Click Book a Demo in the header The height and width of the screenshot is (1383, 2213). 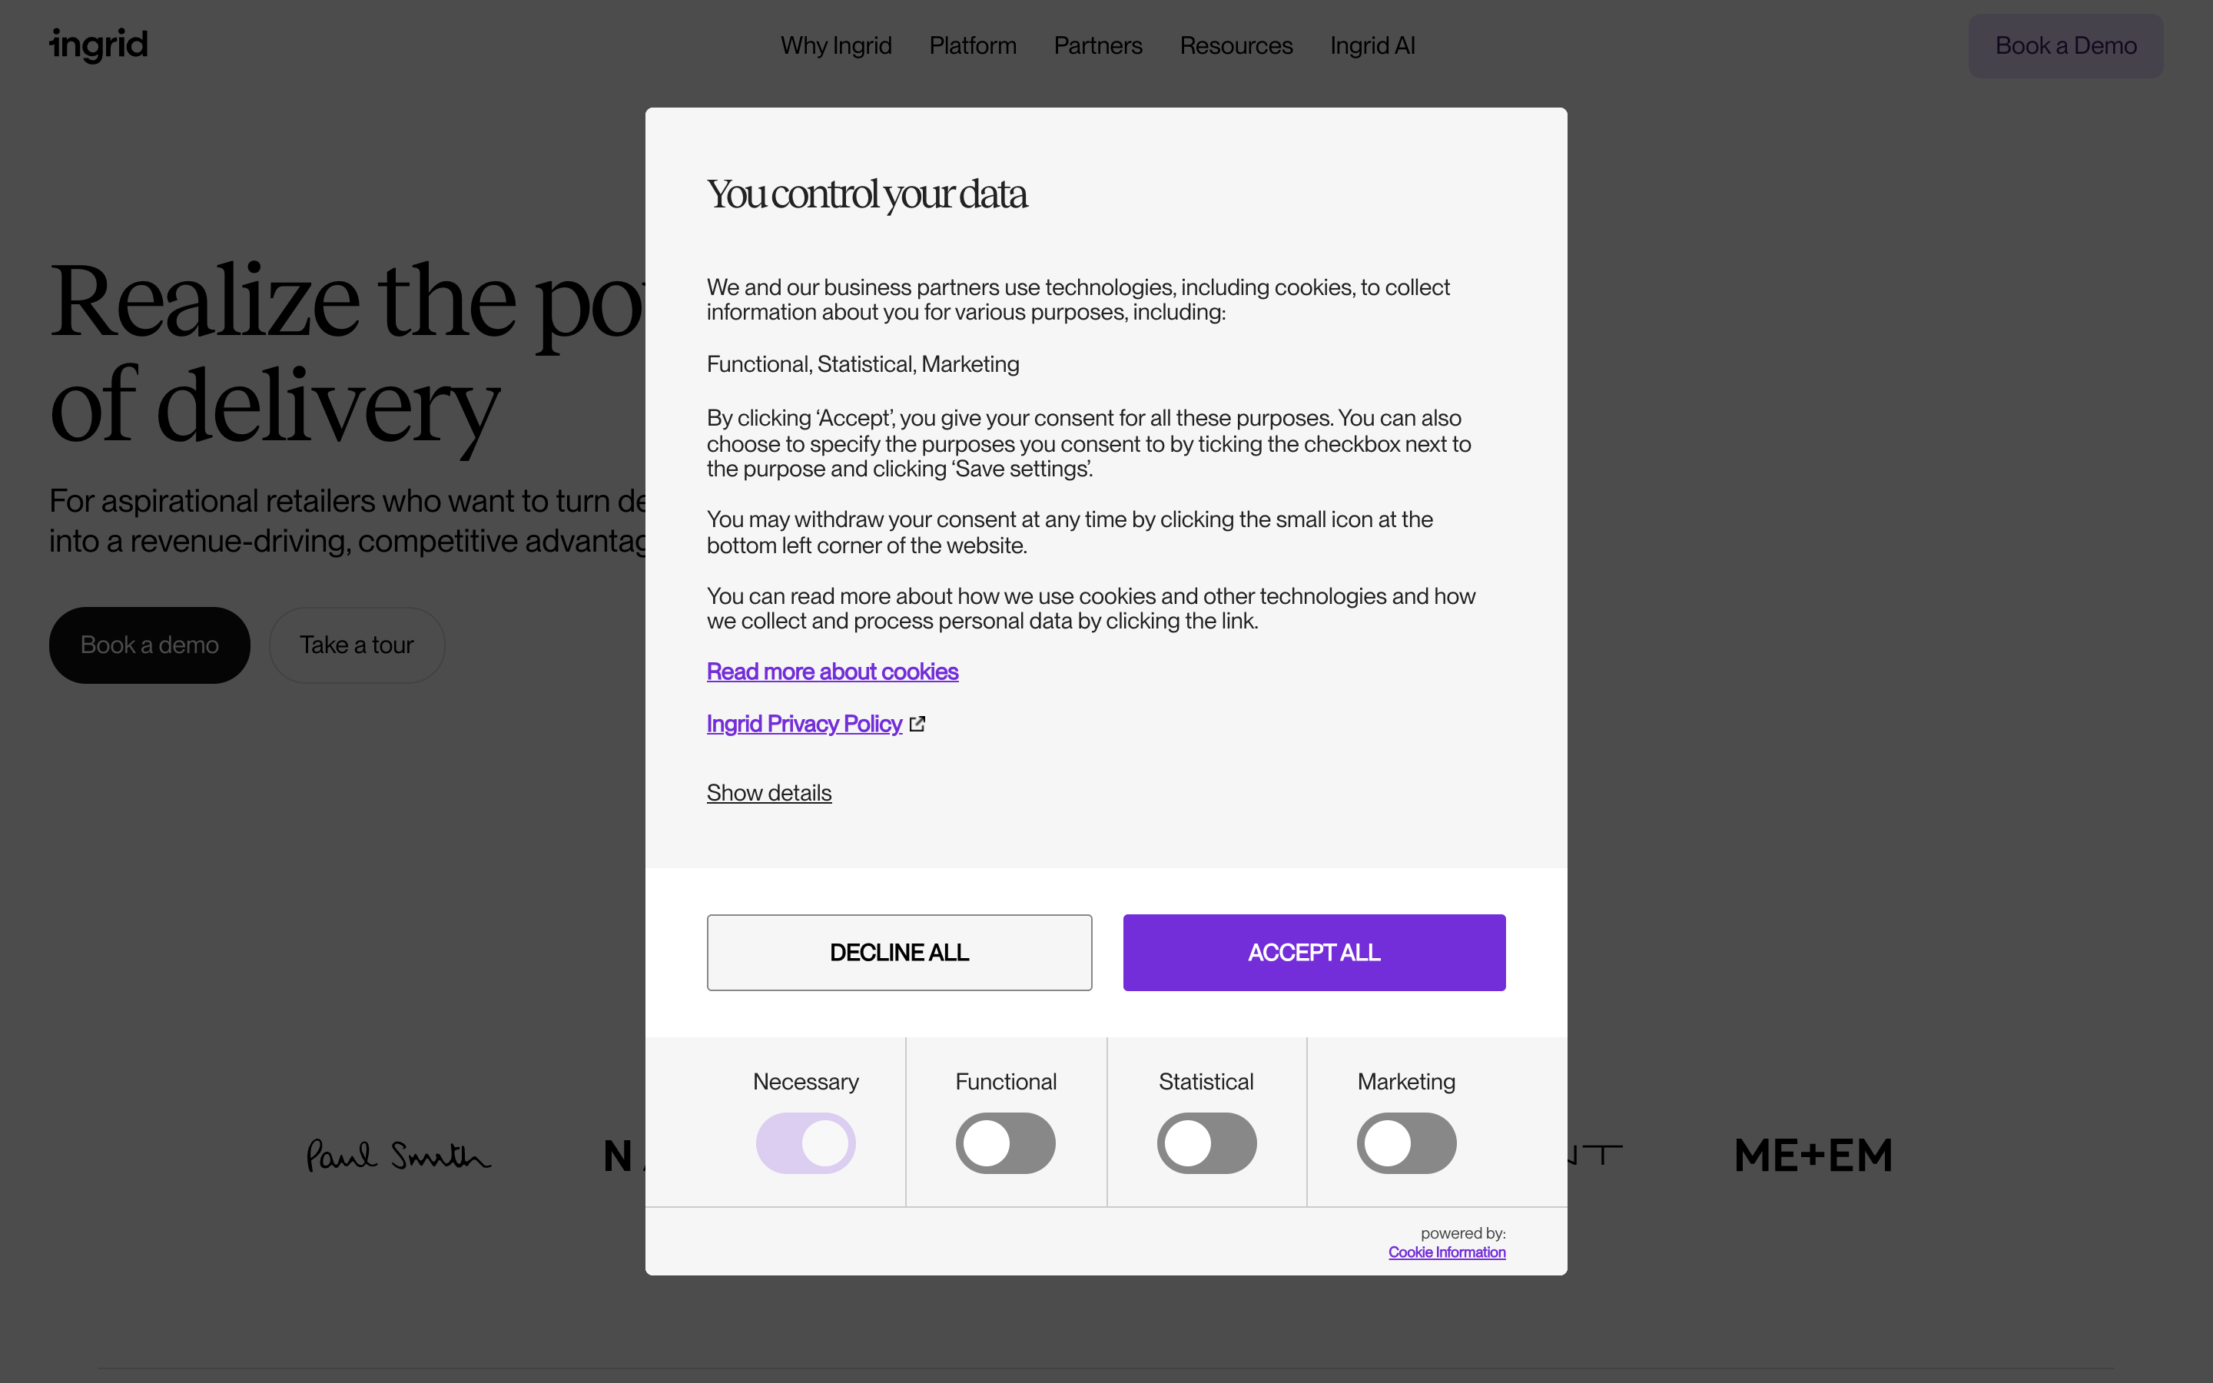point(2065,46)
